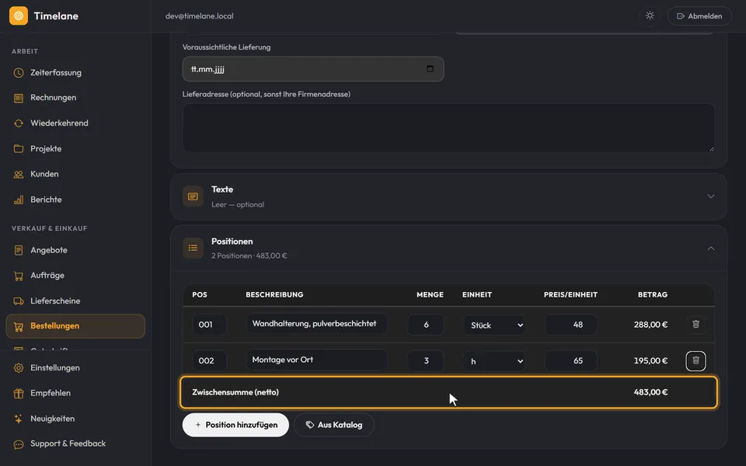Screen dimensions: 746x466
Task: Click the Berichte bar chart icon
Action: [19, 200]
